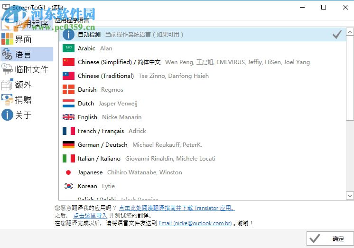Click the shredder icon beside 临时文件
354x248 pixels.
7,69
